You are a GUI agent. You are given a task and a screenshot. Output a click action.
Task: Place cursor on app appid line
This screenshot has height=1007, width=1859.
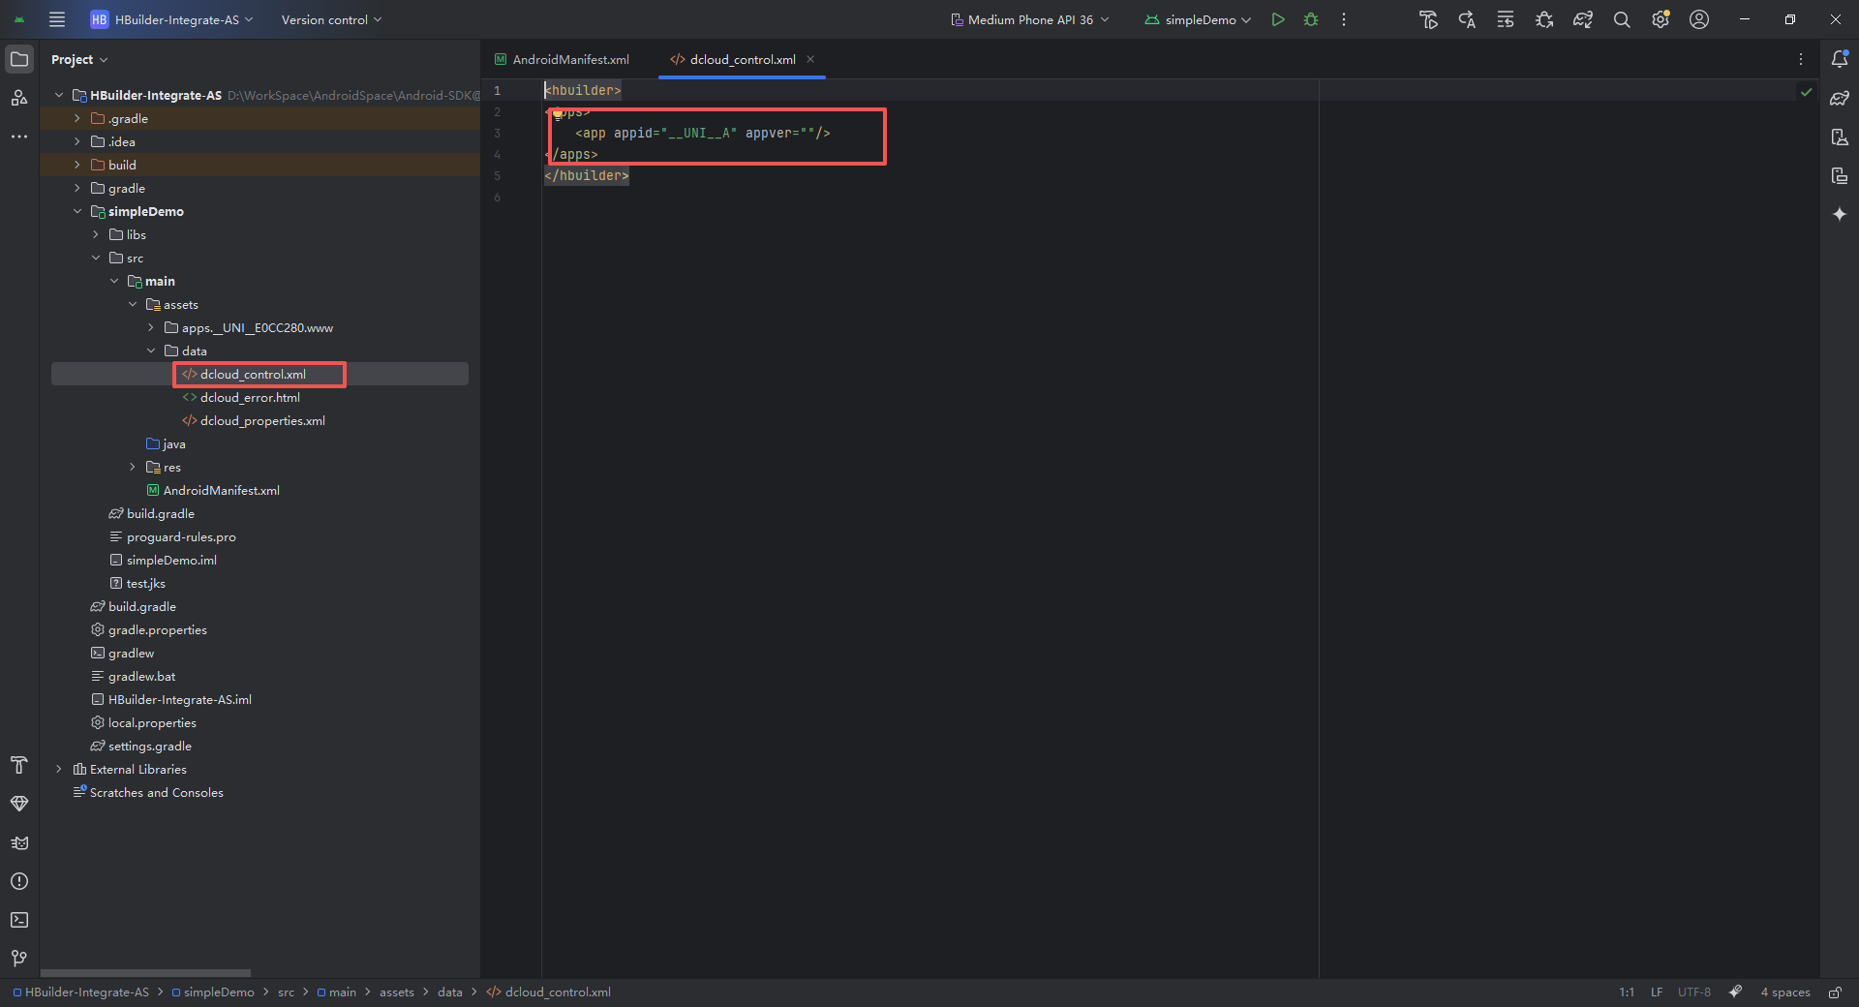[702, 133]
